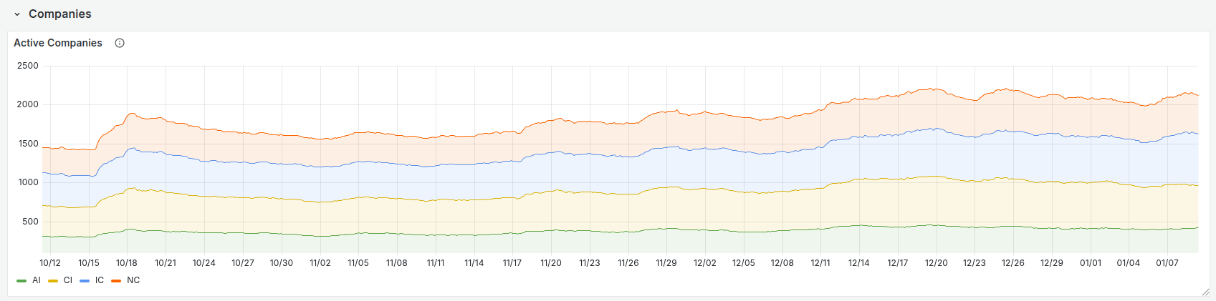Click the yellow CI legend color swatch
The width and height of the screenshot is (1216, 301).
tap(53, 281)
